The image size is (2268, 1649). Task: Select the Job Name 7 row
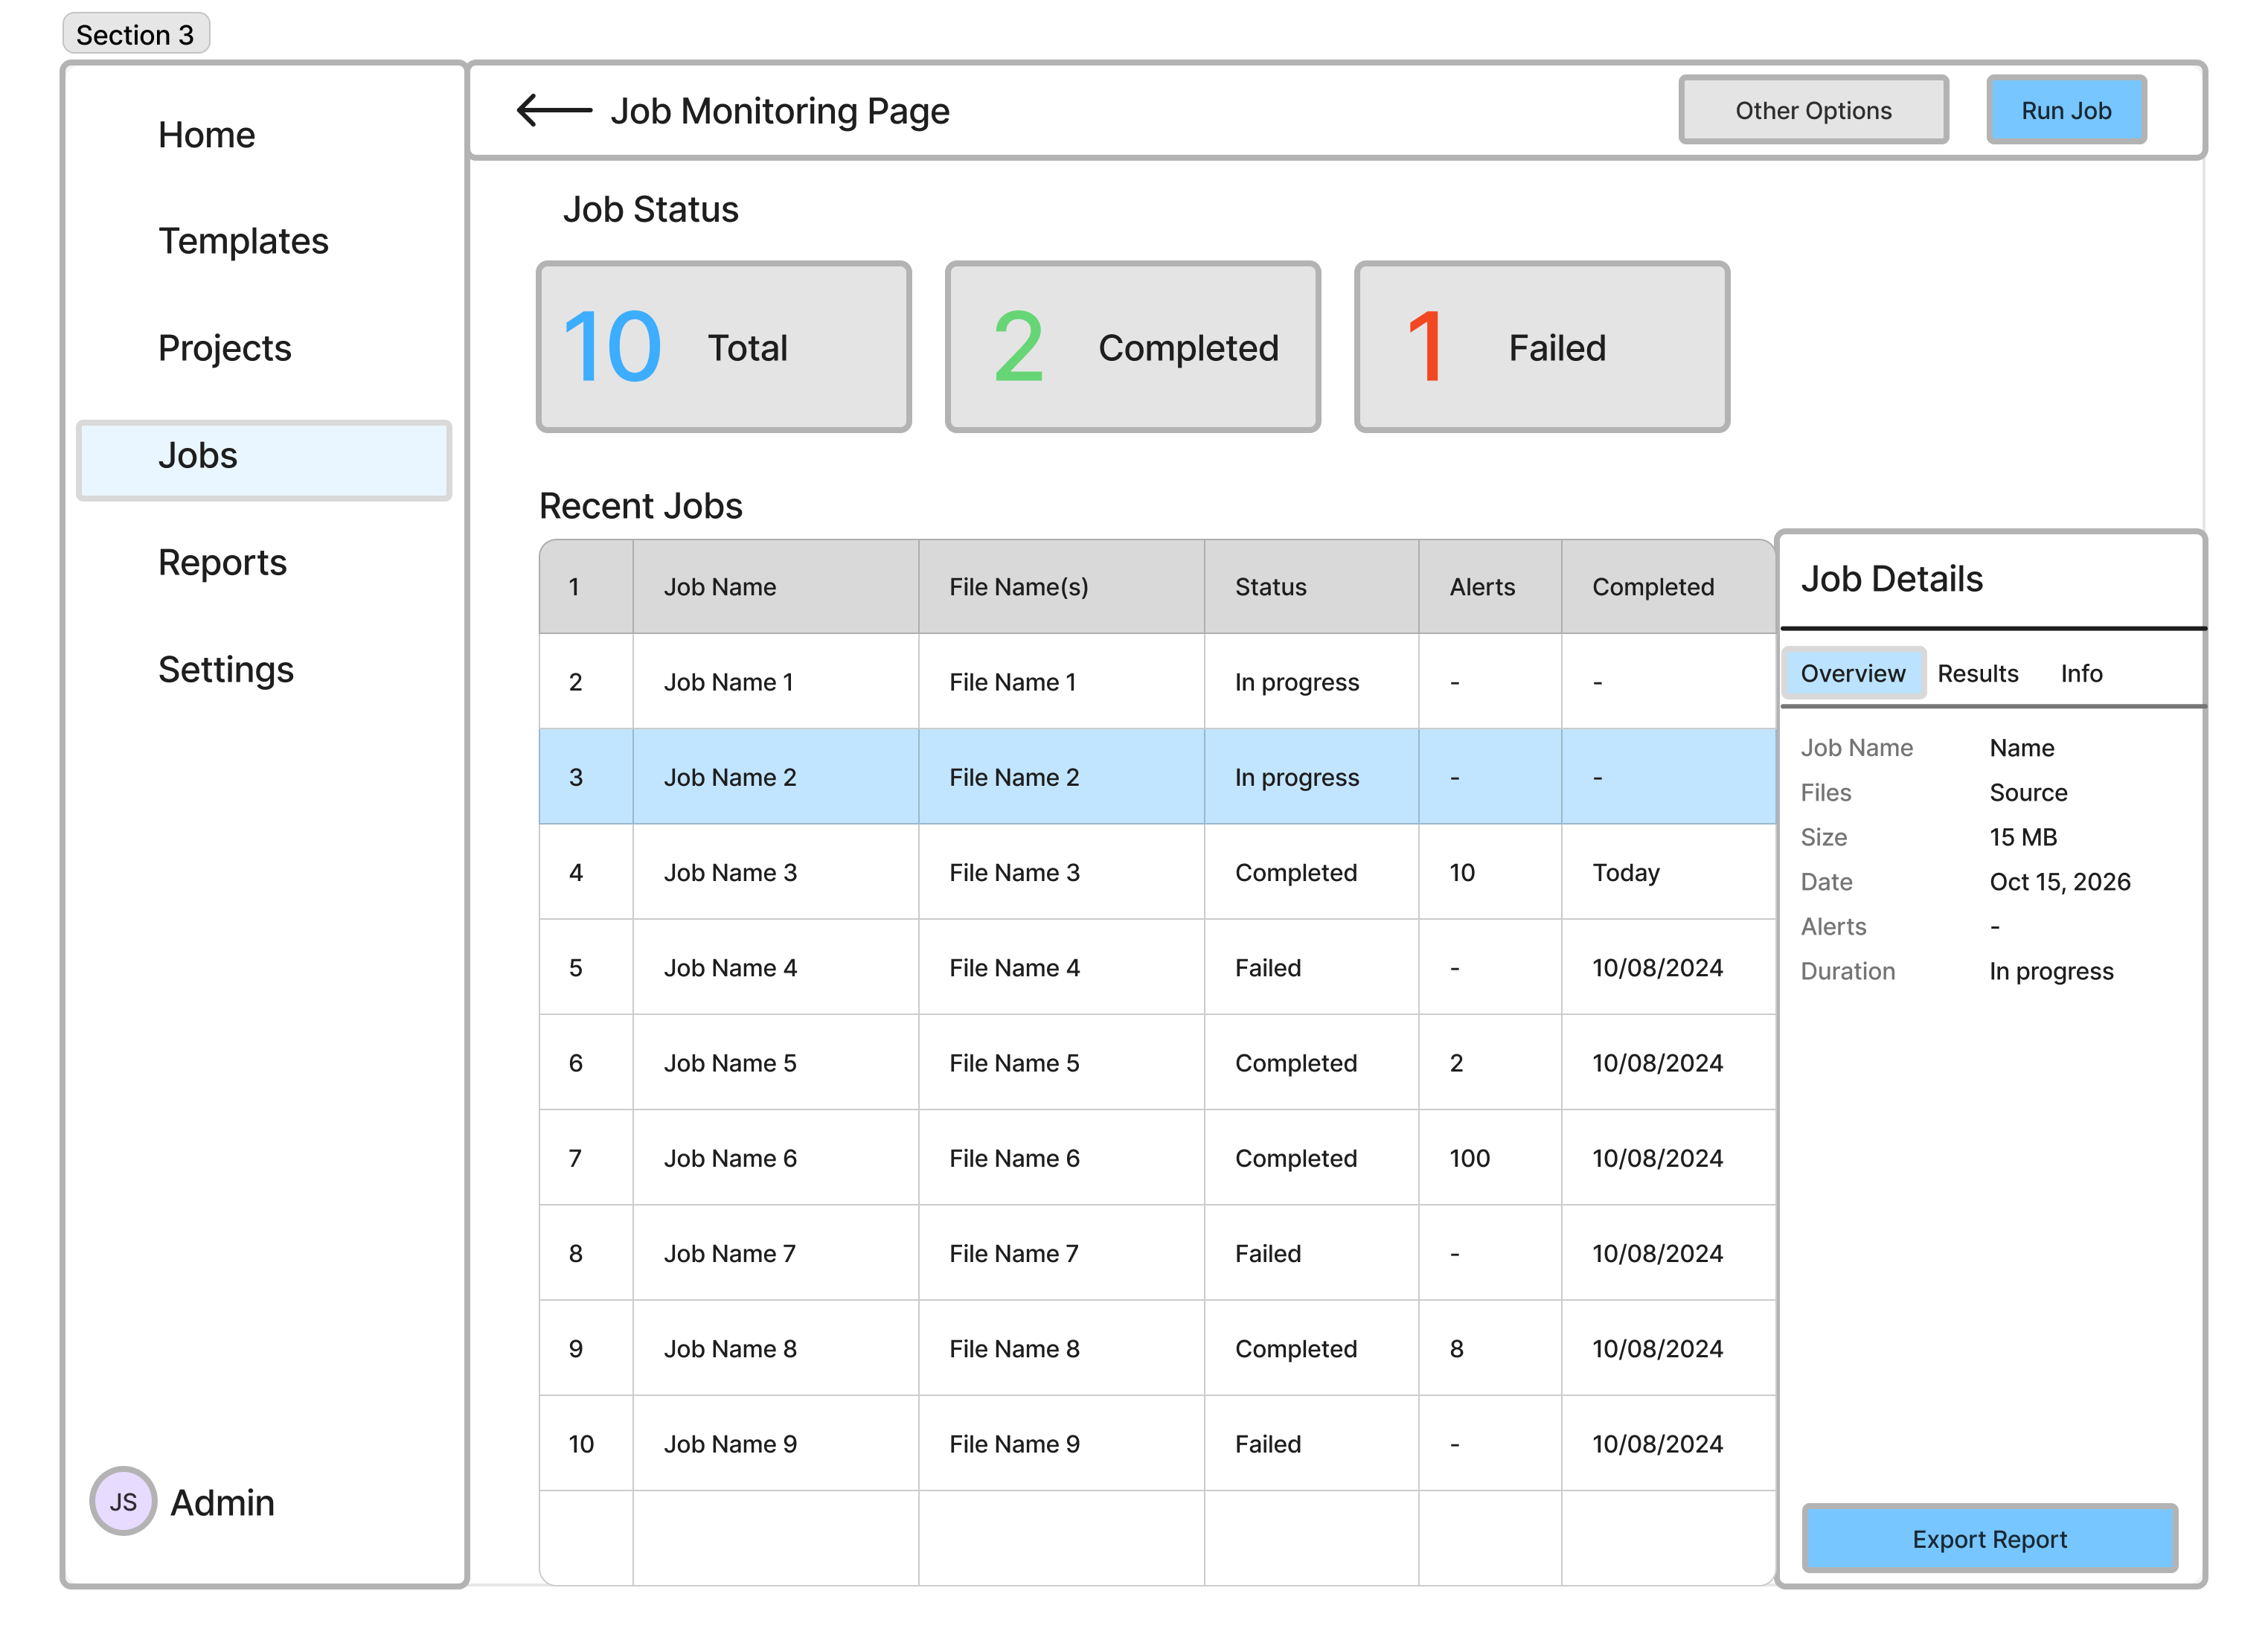[1157, 1253]
